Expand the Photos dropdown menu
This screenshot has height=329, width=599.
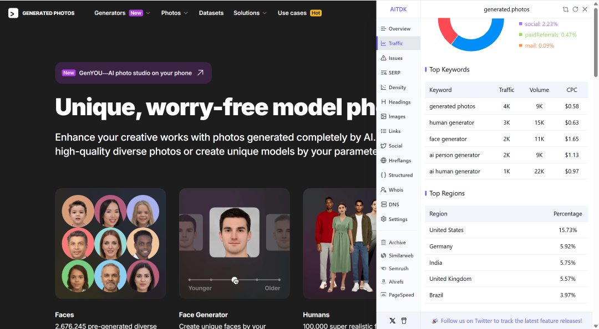[x=174, y=13]
